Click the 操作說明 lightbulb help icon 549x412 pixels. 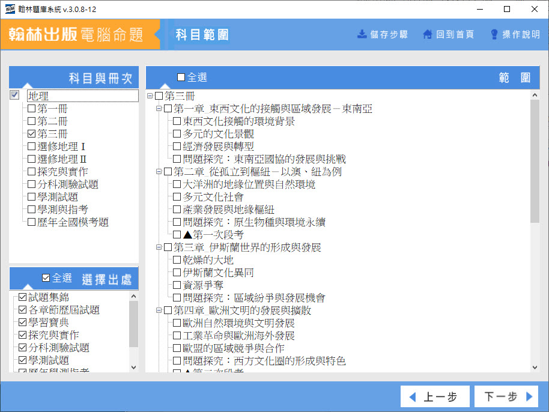tap(494, 34)
